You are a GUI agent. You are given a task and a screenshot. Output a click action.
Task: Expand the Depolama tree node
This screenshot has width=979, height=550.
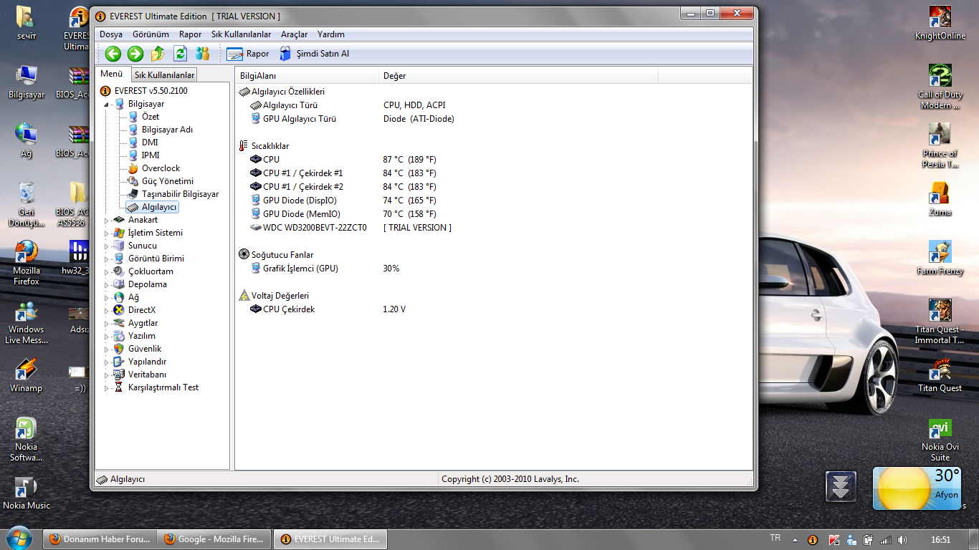tap(107, 285)
